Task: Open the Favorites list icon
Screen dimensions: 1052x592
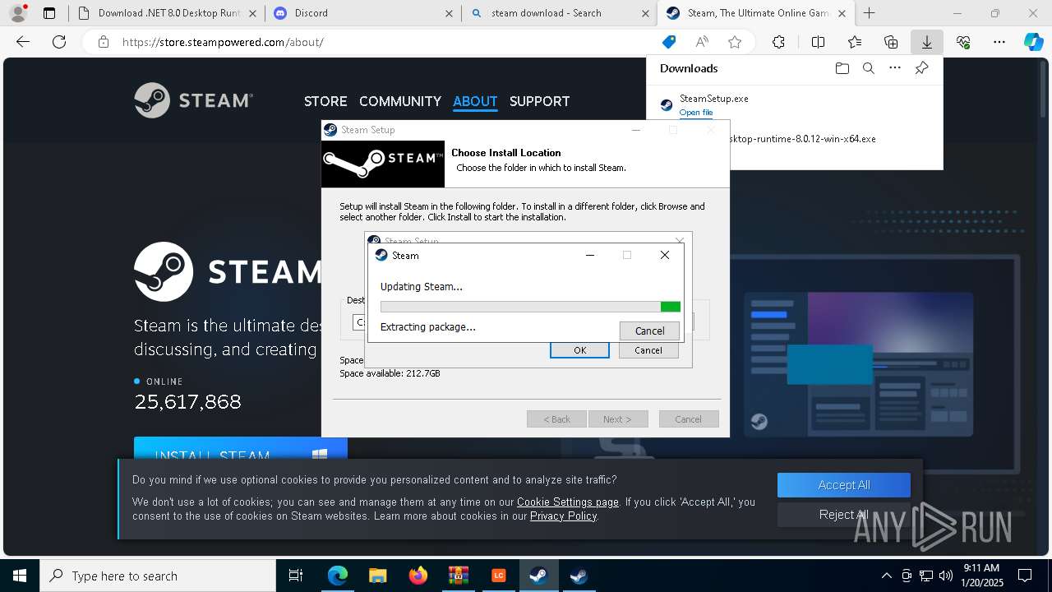Action: pyautogui.click(x=855, y=42)
